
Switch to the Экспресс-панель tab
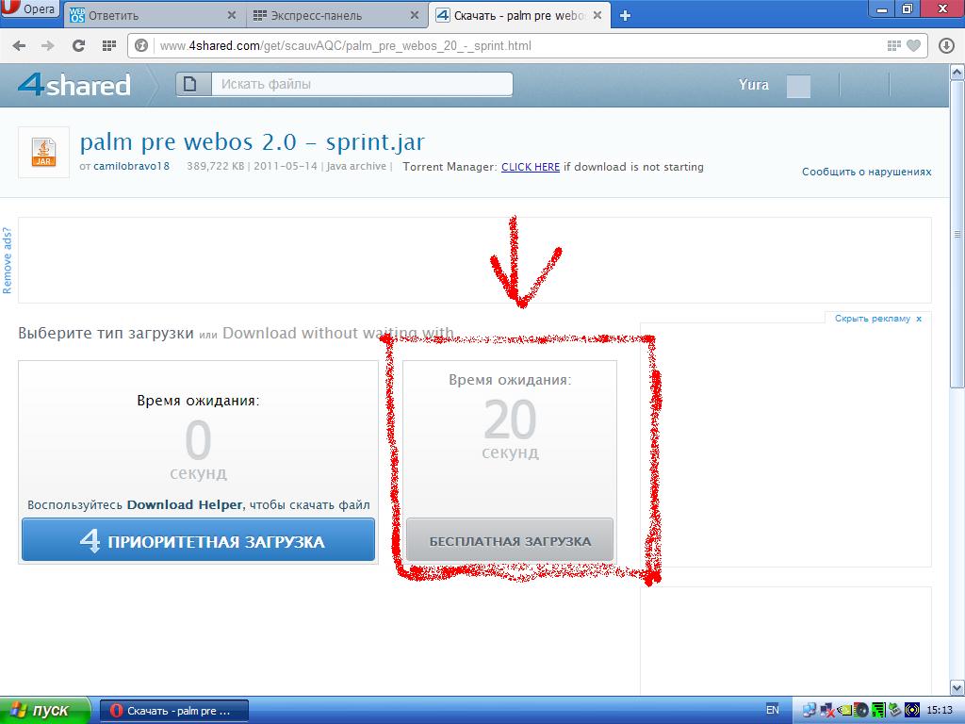pyautogui.click(x=330, y=15)
